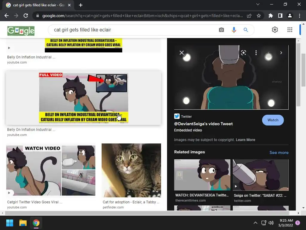Screen dimensions: 306x230
Task: Go to Google home via doodle logo
Action: point(21,31)
